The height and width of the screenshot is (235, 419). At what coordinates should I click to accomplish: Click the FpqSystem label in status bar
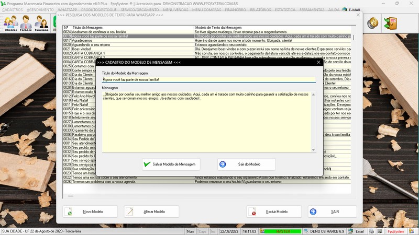pyautogui.click(x=396, y=231)
